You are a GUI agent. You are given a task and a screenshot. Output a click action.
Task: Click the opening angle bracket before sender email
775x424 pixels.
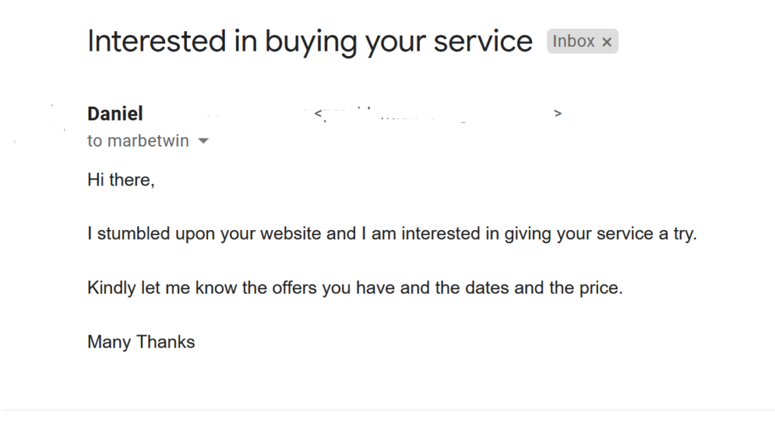(318, 113)
